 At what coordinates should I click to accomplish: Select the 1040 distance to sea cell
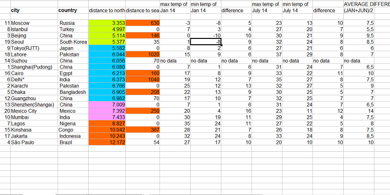tap(142, 80)
